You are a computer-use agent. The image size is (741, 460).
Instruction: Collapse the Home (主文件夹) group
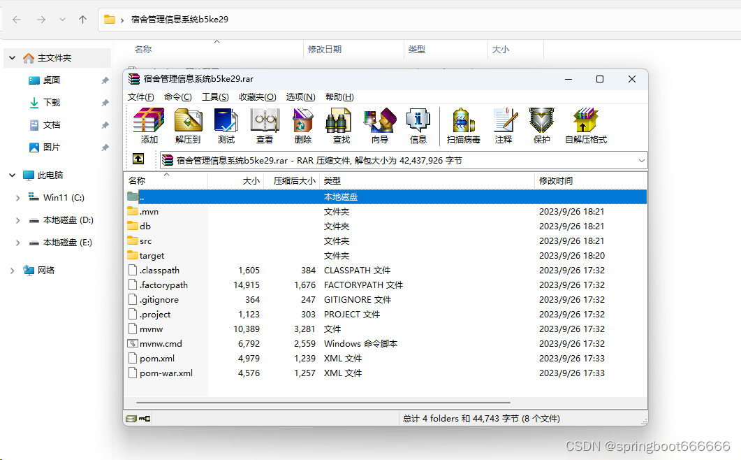[13, 58]
